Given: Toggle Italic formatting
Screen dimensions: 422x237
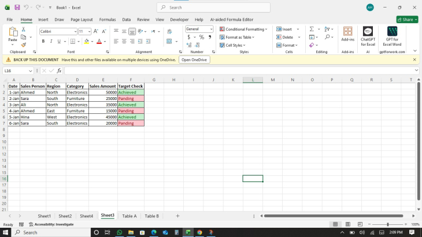Looking at the screenshot, I should (x=51, y=41).
